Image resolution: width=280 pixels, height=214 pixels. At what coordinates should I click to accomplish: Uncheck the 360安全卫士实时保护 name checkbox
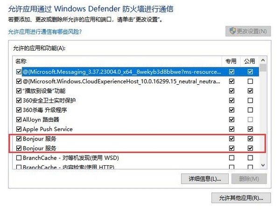(x=19, y=100)
